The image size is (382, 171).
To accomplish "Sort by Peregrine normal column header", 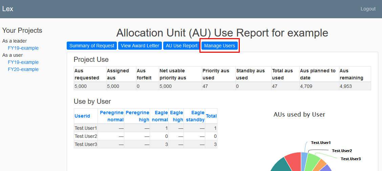I will 112,116.
